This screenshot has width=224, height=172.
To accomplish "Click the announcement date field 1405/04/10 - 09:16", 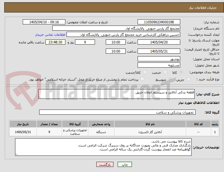I will pos(44,22).
